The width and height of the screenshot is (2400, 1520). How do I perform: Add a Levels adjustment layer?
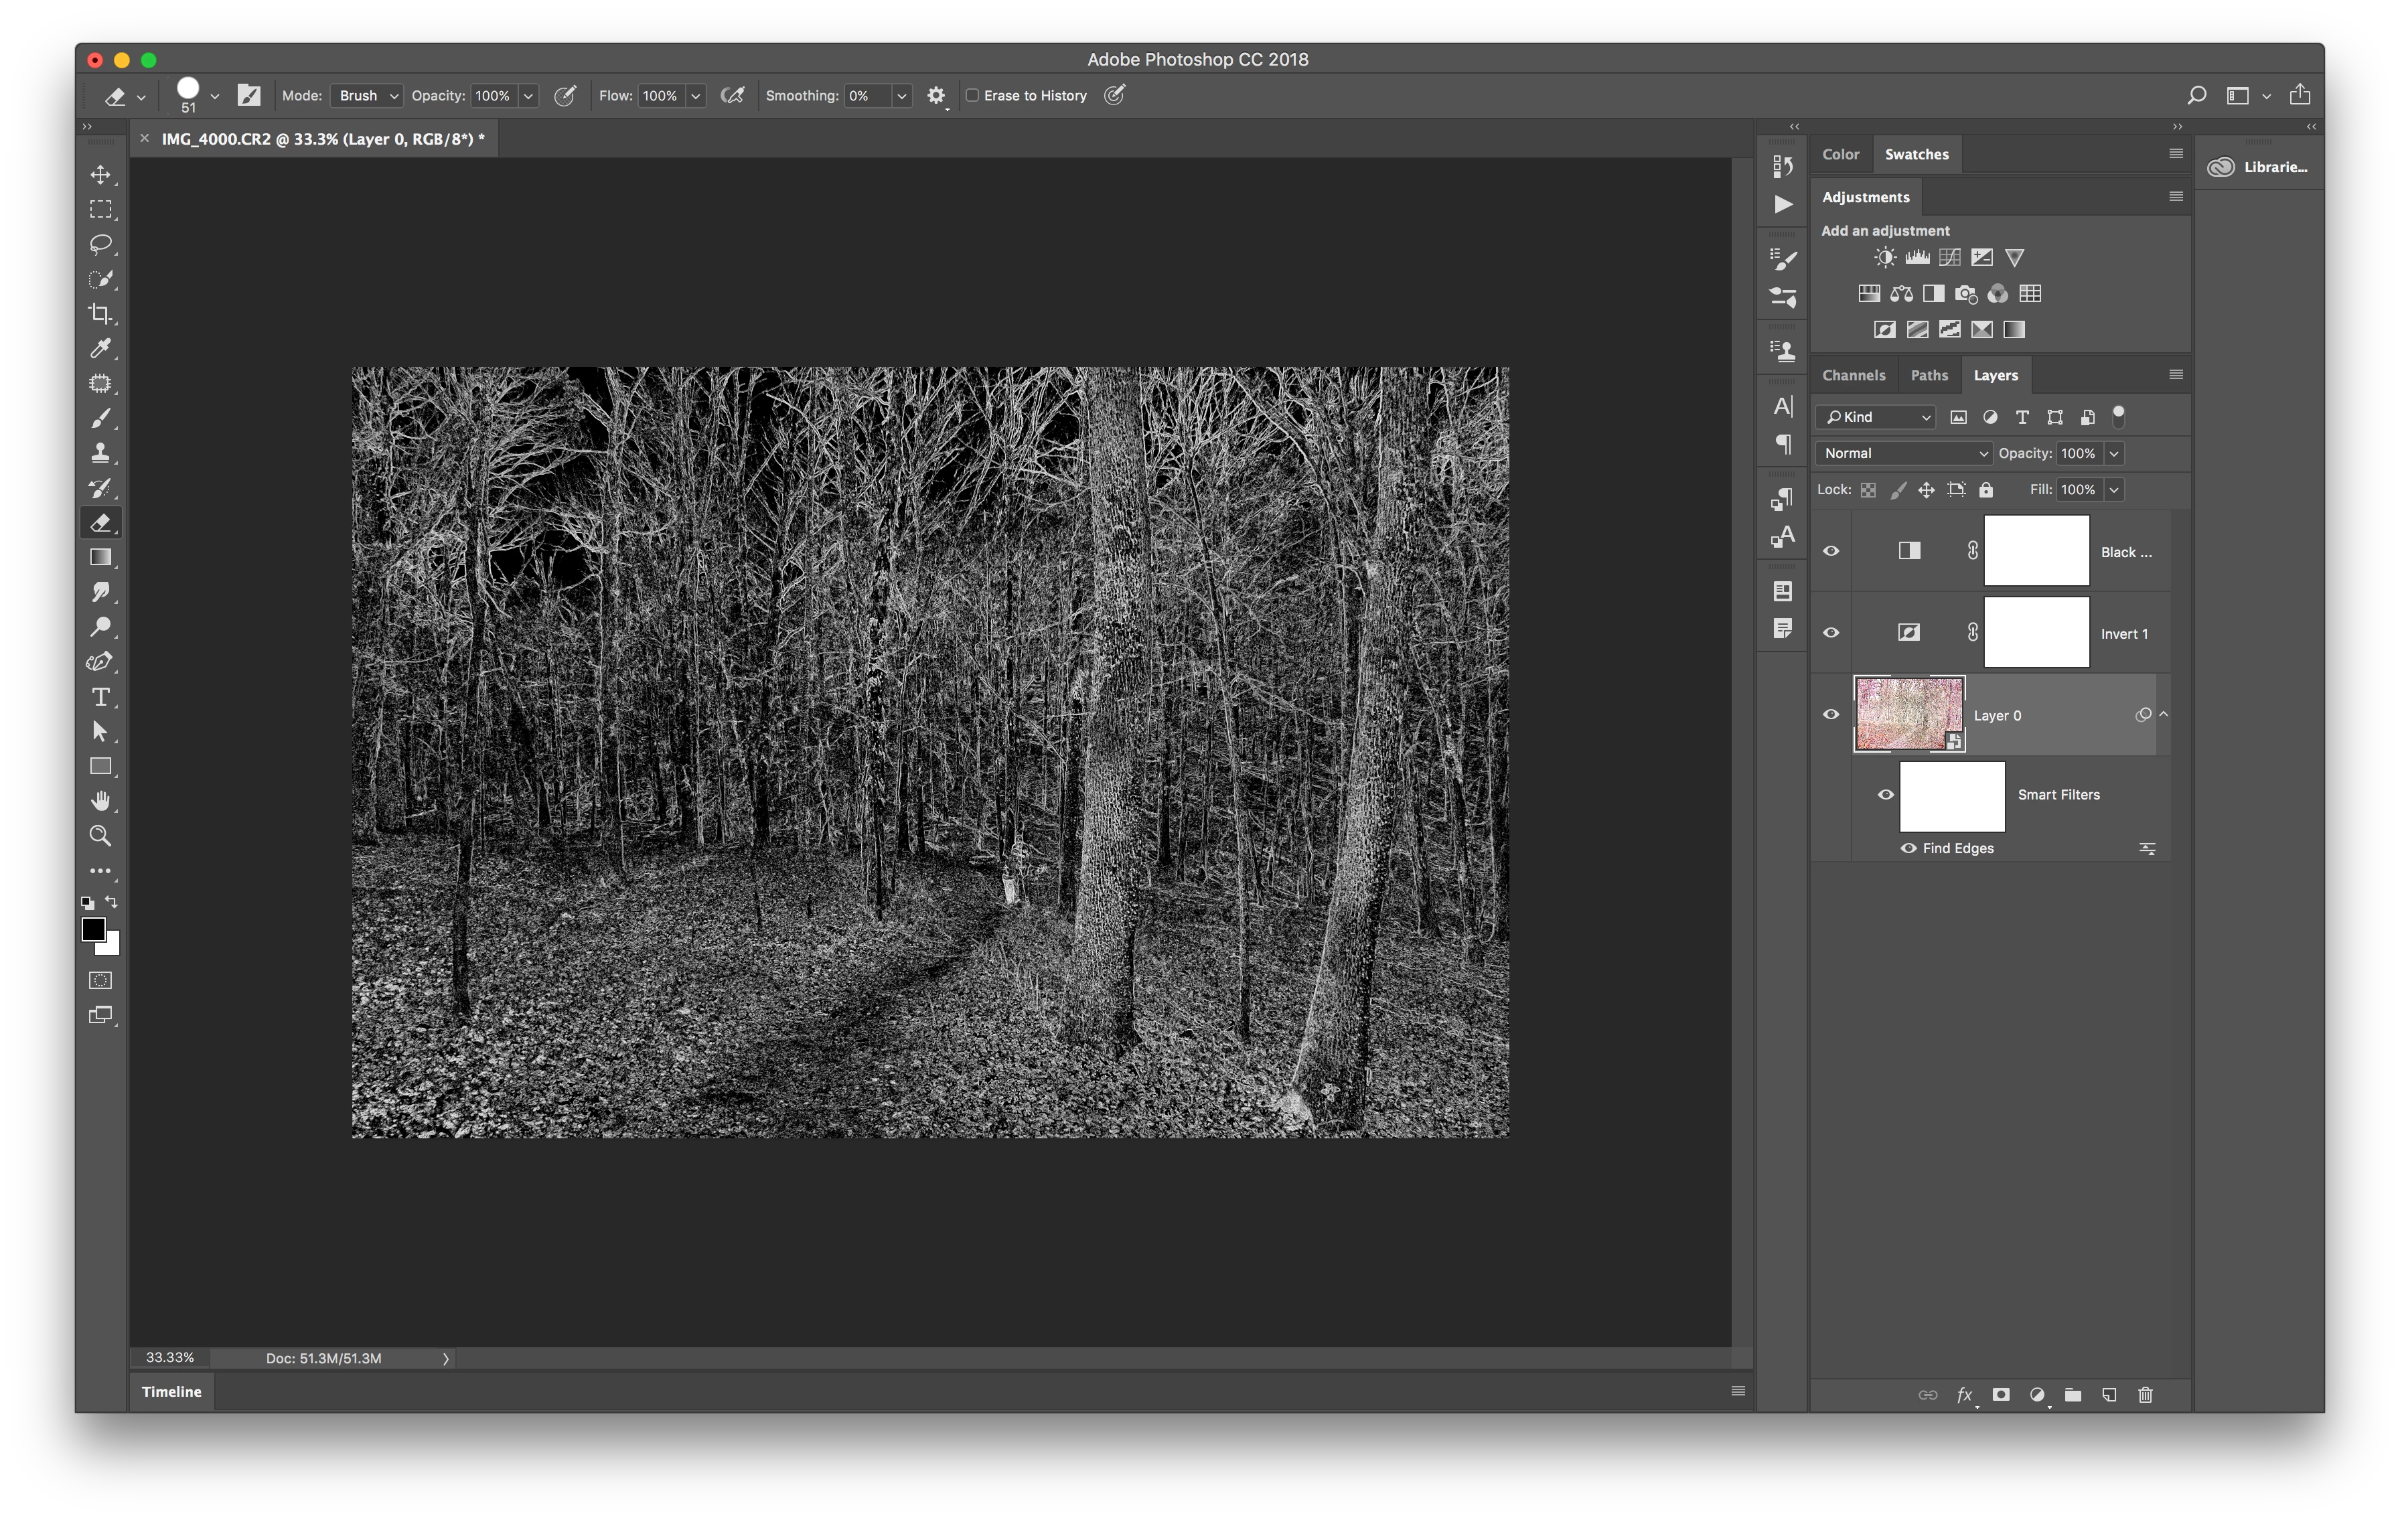(x=1917, y=258)
